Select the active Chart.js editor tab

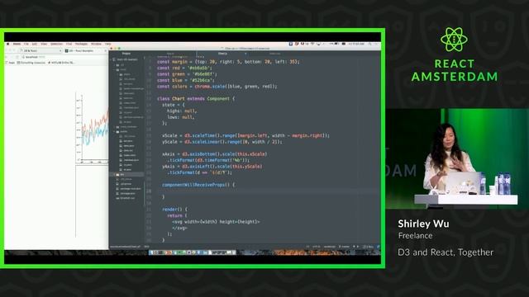[x=222, y=53]
